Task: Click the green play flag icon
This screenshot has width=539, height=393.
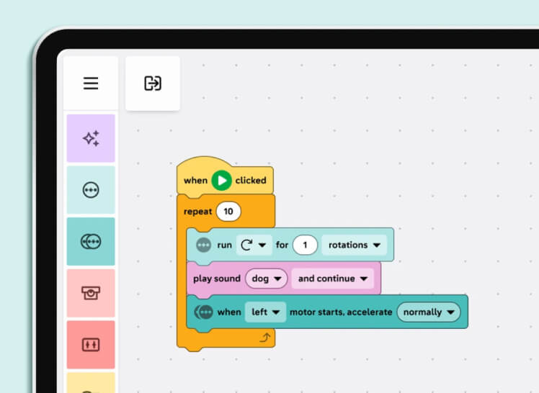Action: point(221,180)
